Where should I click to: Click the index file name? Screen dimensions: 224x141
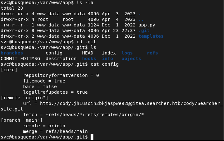pos(109,53)
